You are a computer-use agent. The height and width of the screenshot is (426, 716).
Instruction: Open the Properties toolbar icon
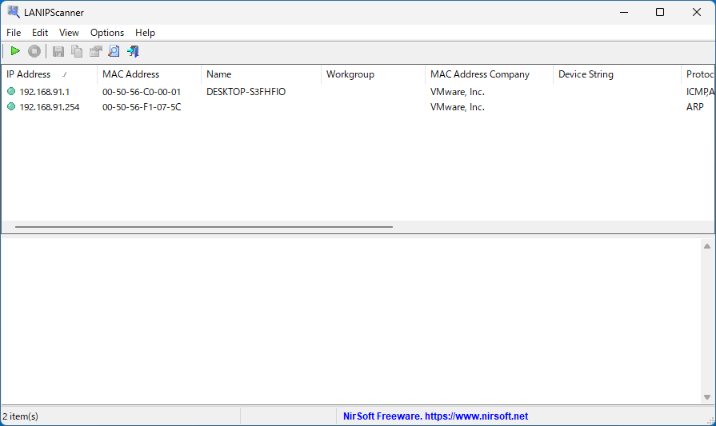click(x=95, y=51)
